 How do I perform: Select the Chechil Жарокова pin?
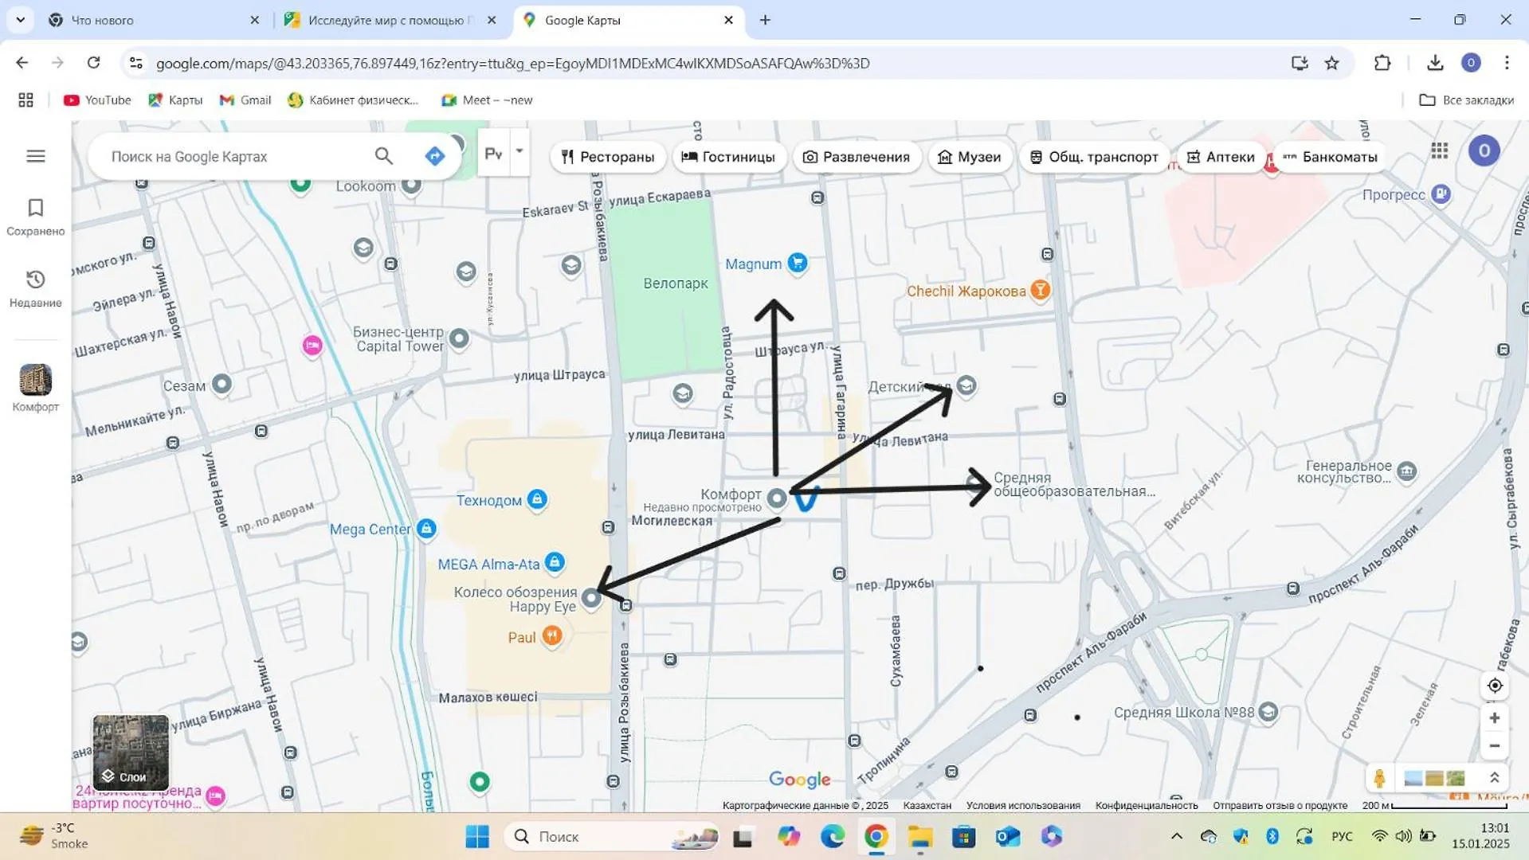[1040, 290]
